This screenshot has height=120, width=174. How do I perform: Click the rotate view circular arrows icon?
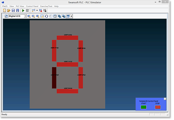[47, 16]
